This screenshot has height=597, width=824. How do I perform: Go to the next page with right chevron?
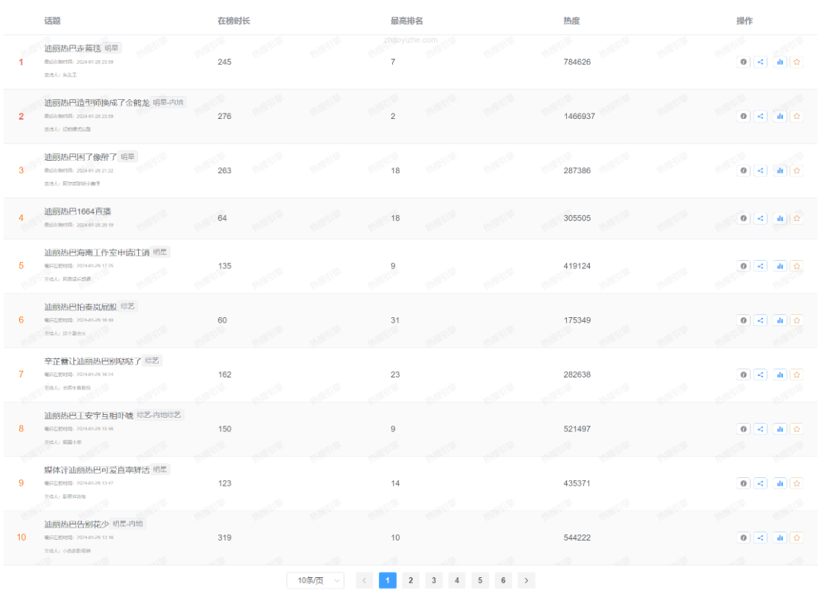526,581
